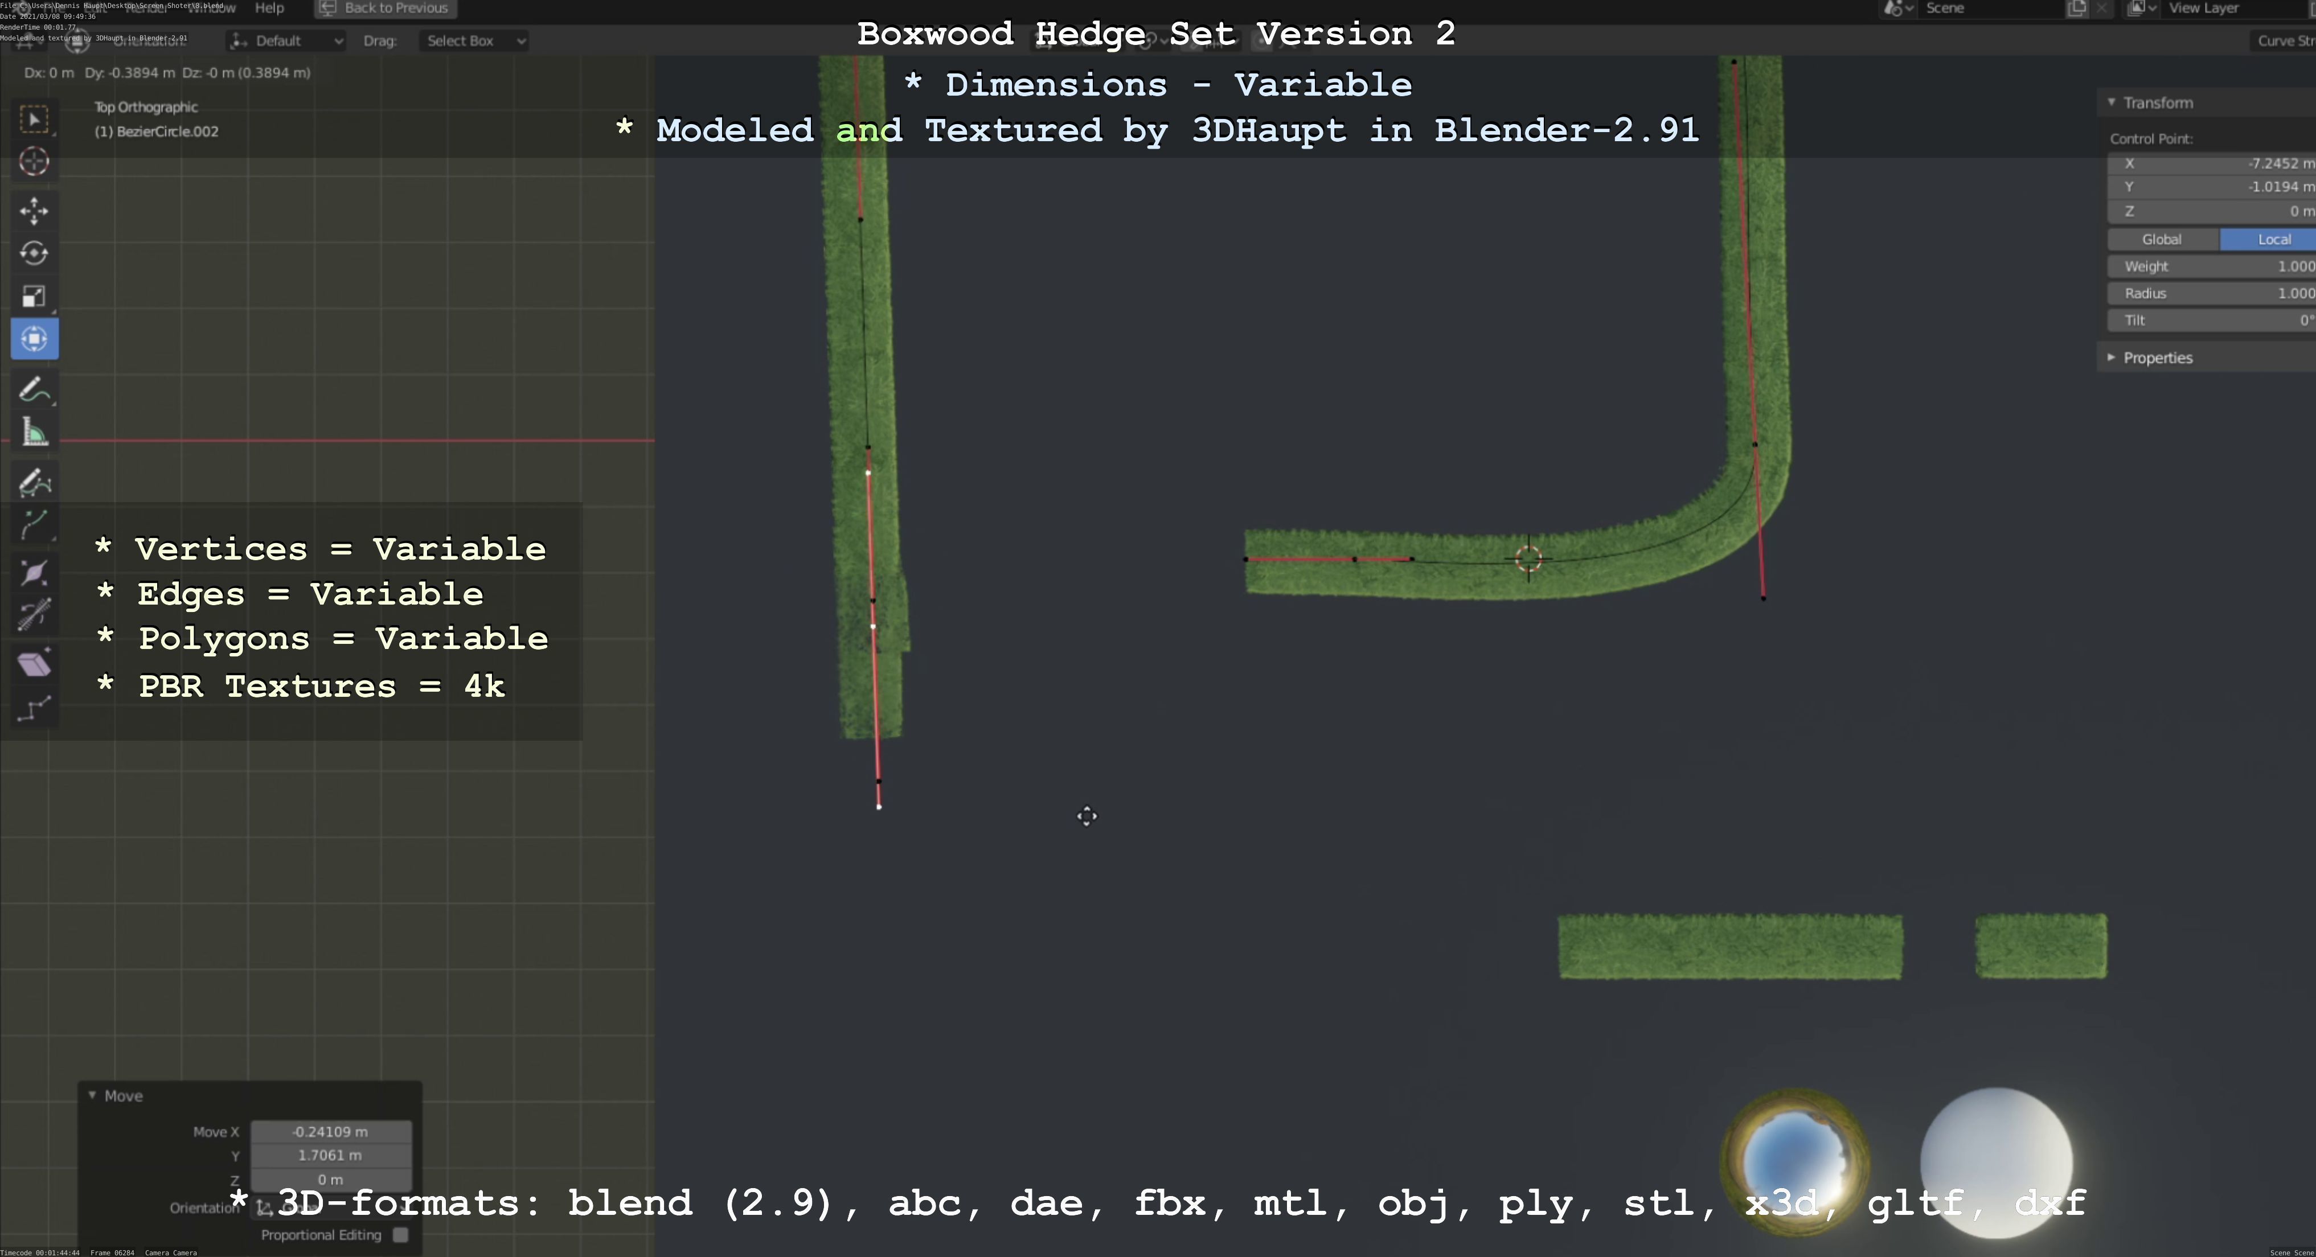The width and height of the screenshot is (2316, 1257).
Task: Open the Help menu
Action: (269, 8)
